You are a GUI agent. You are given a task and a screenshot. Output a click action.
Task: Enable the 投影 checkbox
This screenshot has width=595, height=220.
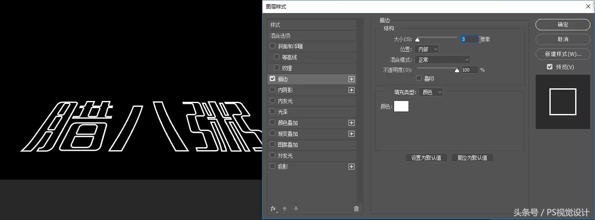[272, 166]
